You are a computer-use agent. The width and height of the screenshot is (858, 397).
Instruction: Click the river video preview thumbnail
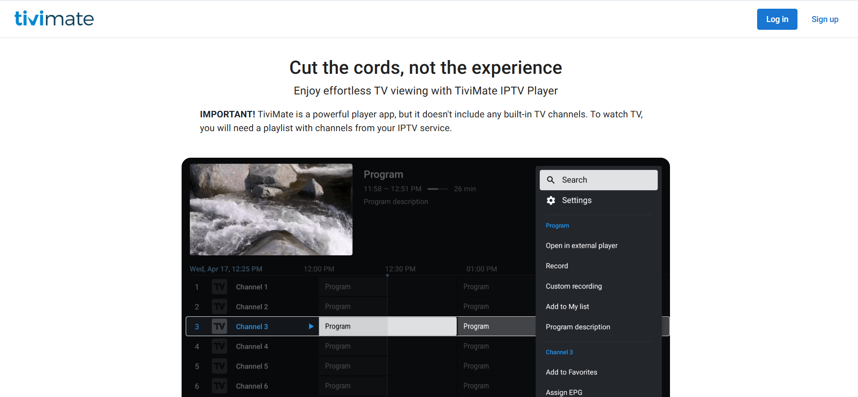point(271,210)
